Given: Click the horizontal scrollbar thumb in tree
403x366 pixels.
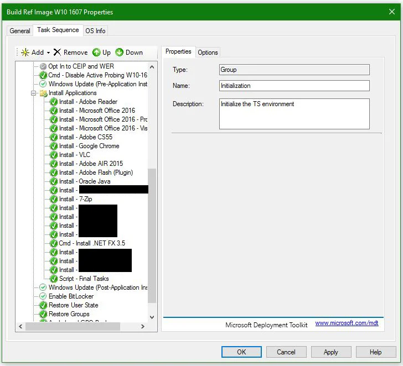Looking at the screenshot, I should pos(73,327).
